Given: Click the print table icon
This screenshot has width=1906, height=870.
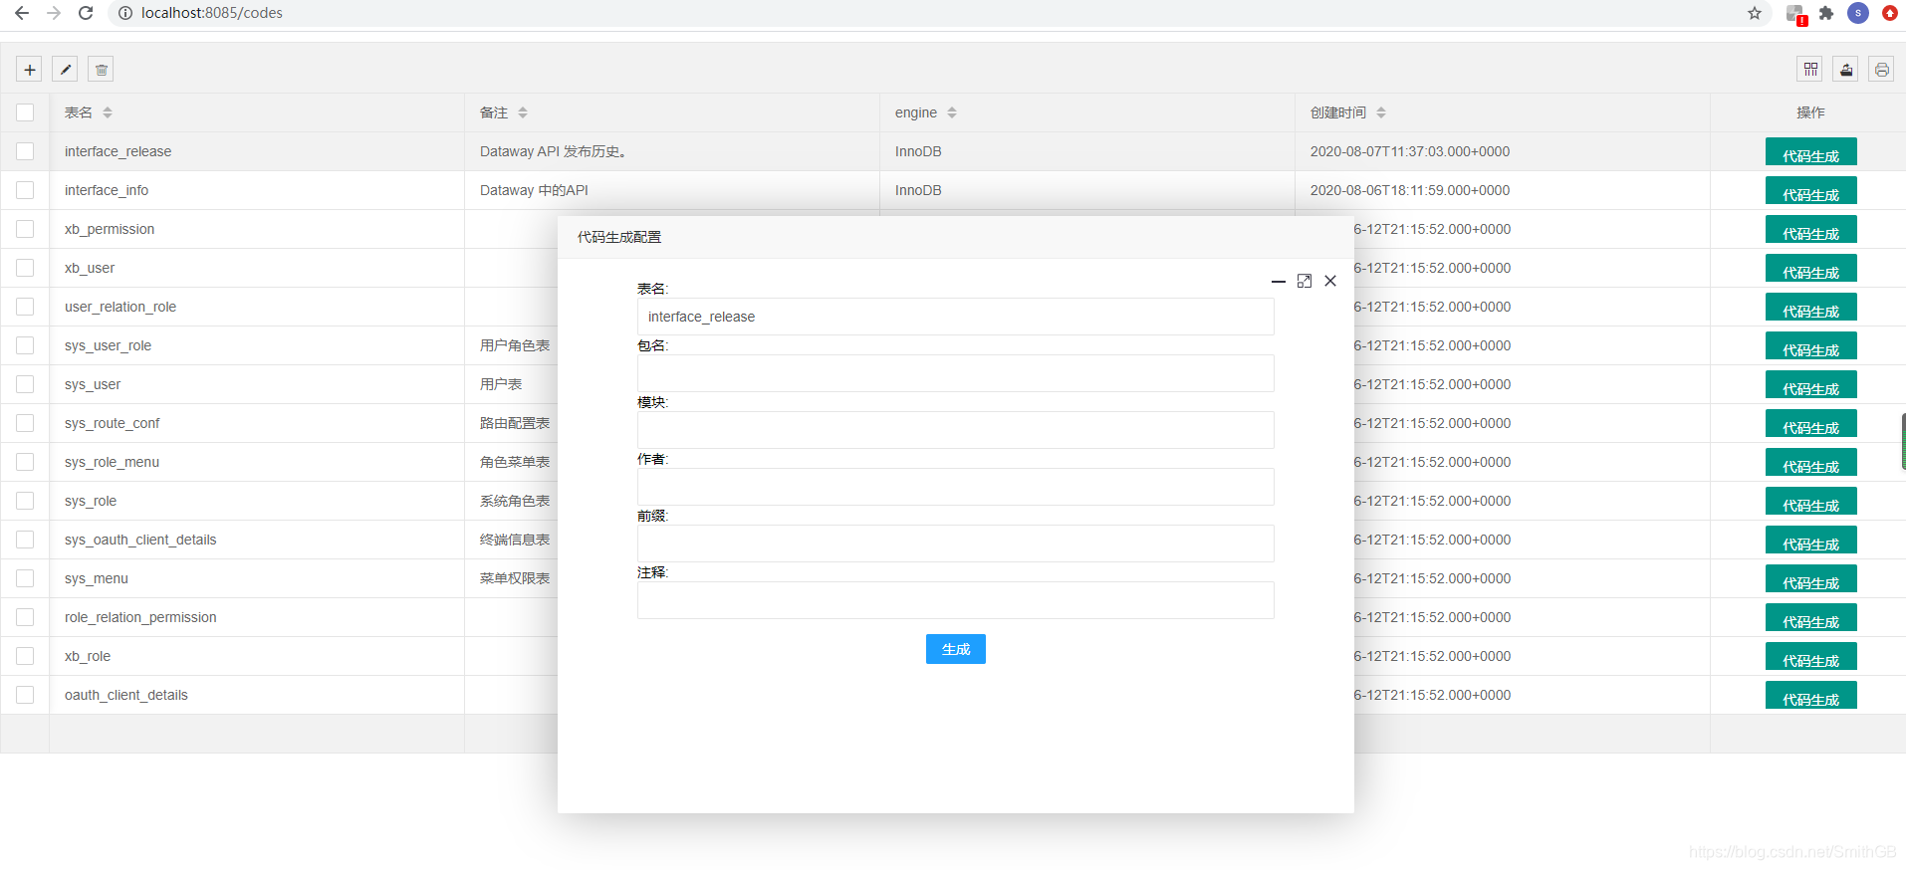Looking at the screenshot, I should click(x=1881, y=70).
